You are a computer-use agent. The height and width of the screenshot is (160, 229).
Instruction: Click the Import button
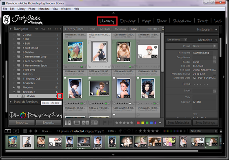pos(22,122)
